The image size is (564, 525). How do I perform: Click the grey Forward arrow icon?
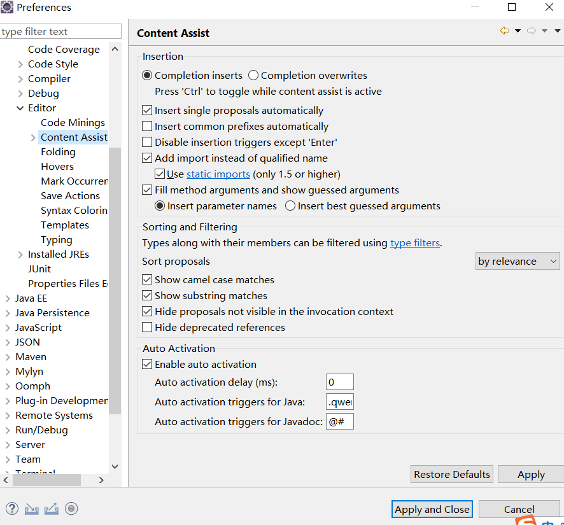coord(532,31)
